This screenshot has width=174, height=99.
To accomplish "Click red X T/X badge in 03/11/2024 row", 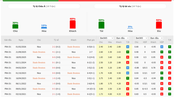I will 169,63.
